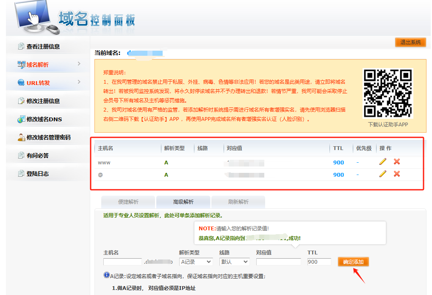
Task: Click TTL value 900 in www row
Action: [338, 162]
